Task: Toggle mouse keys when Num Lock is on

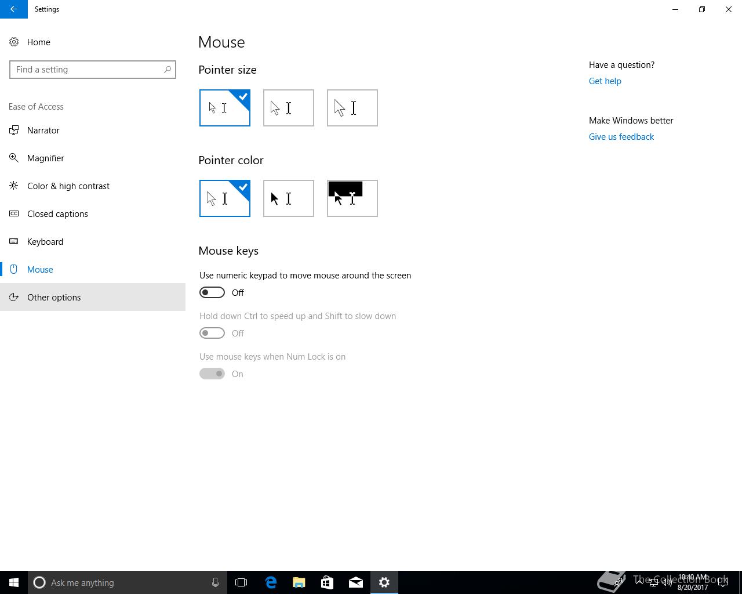Action: pos(212,374)
